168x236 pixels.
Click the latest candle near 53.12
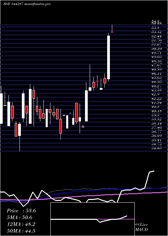point(112,32)
